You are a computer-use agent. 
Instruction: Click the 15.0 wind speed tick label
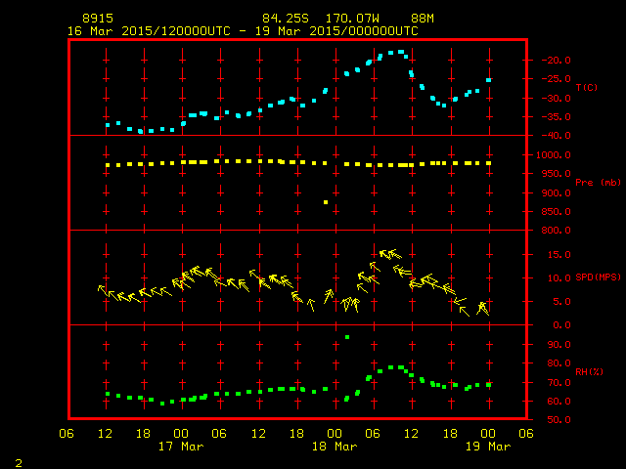click(x=559, y=255)
